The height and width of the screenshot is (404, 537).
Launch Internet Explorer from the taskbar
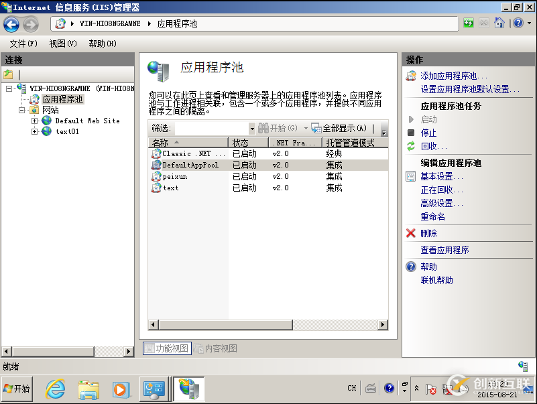(x=55, y=389)
